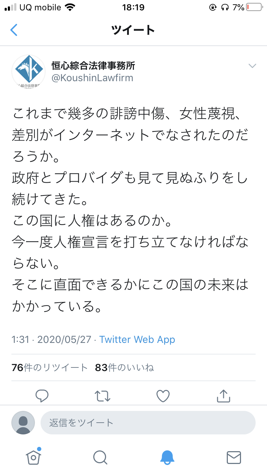Open 恒心綜合法律事務所 profile picture
This screenshot has height=475, width=267.
click(x=28, y=72)
